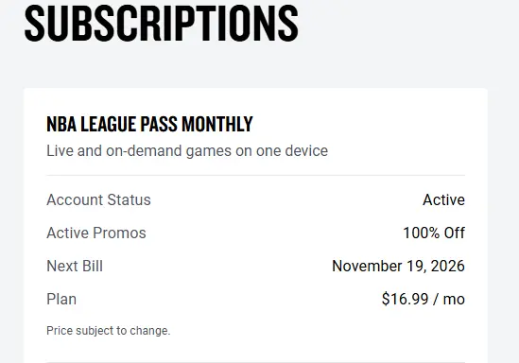Click the 'Price subject to change' note

pos(108,331)
